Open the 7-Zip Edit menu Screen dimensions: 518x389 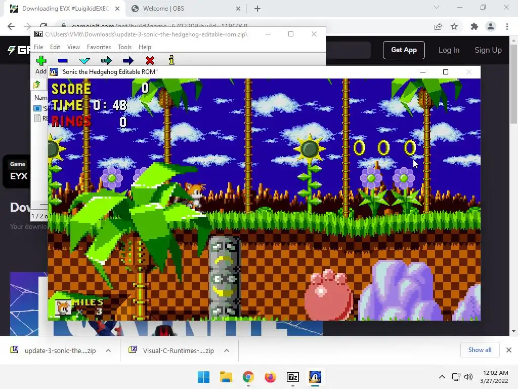pyautogui.click(x=55, y=47)
